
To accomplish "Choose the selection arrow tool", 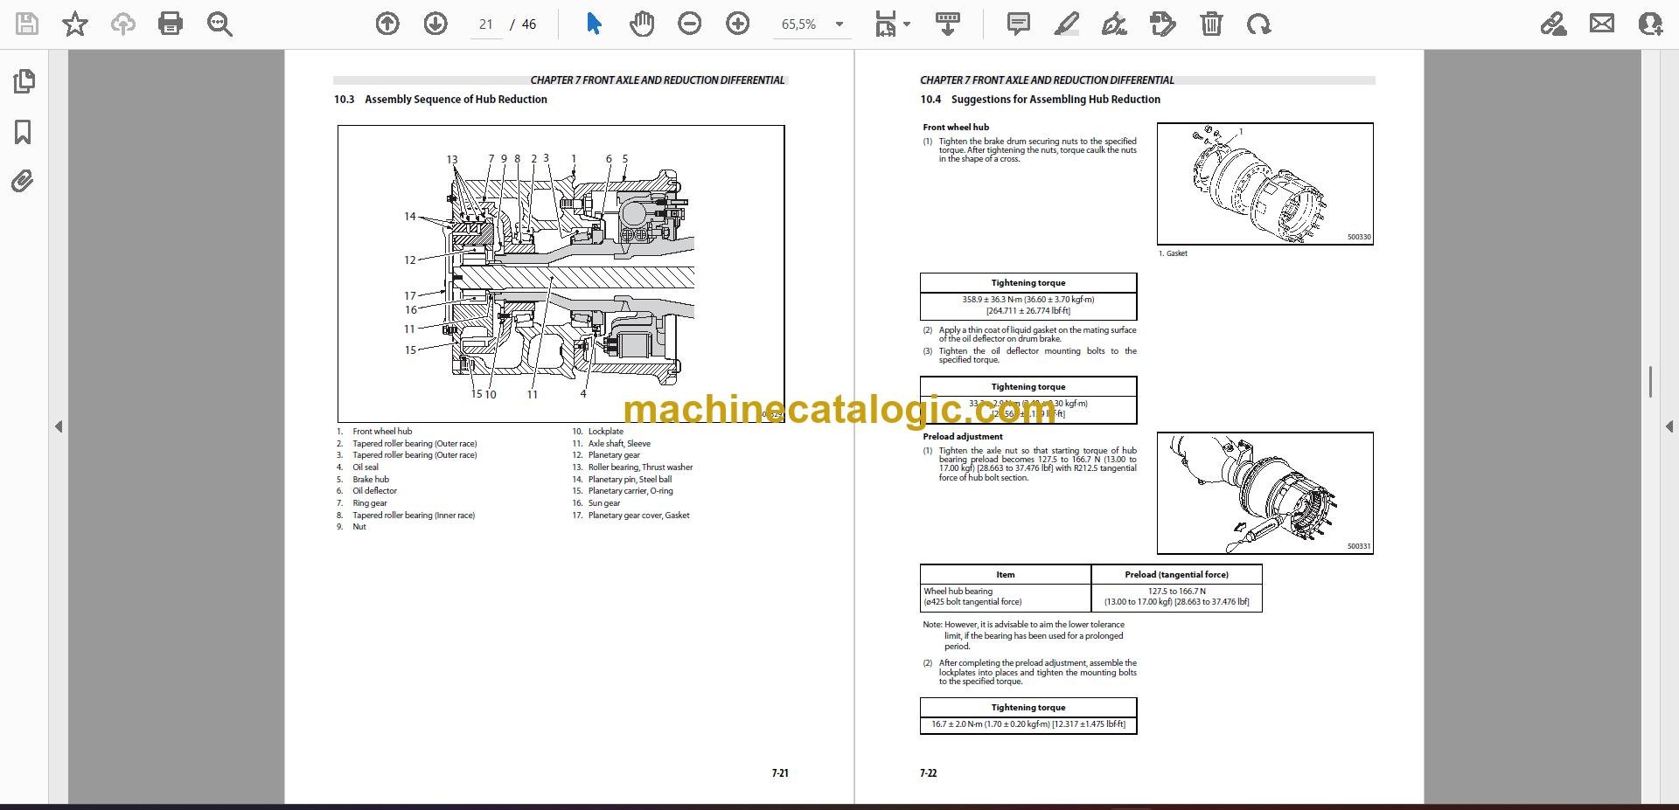I will [x=594, y=24].
